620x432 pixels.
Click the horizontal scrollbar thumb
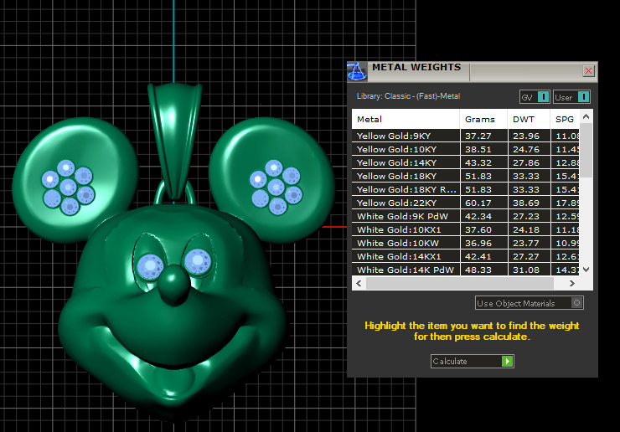coord(460,283)
